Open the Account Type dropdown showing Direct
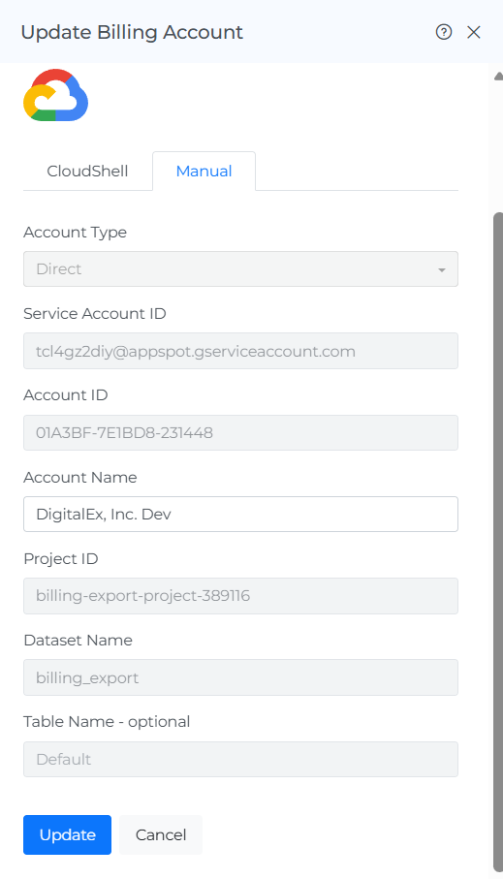 [240, 269]
